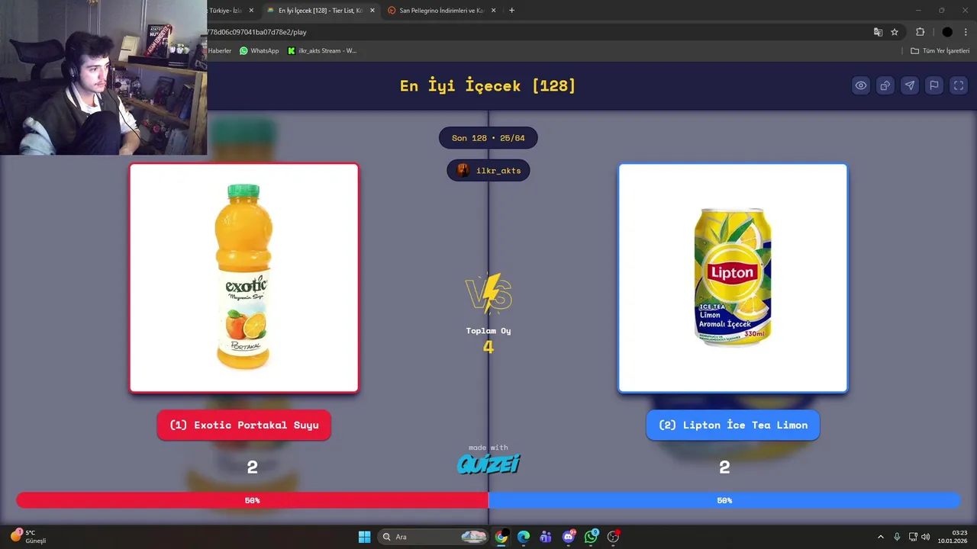Select the Exotic orange juice bottle image
This screenshot has height=549, width=977.
pos(243,278)
